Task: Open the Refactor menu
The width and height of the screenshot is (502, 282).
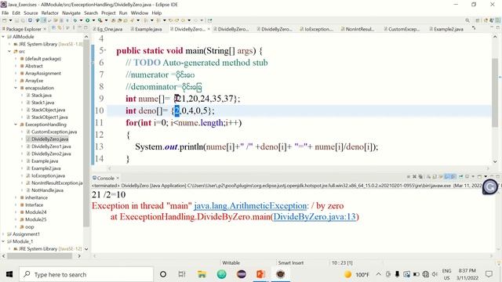Action: (x=49, y=13)
